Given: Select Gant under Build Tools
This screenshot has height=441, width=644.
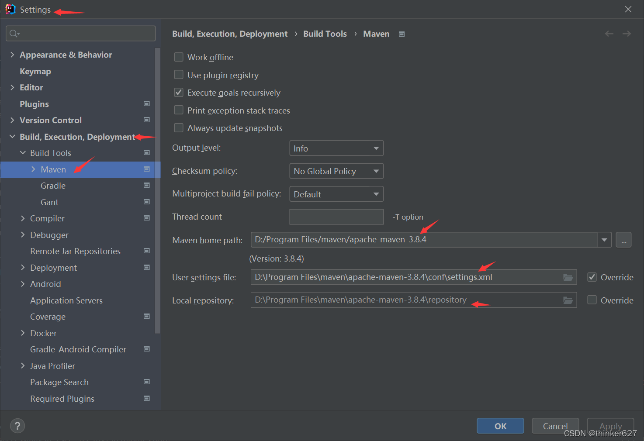Looking at the screenshot, I should tap(49, 202).
